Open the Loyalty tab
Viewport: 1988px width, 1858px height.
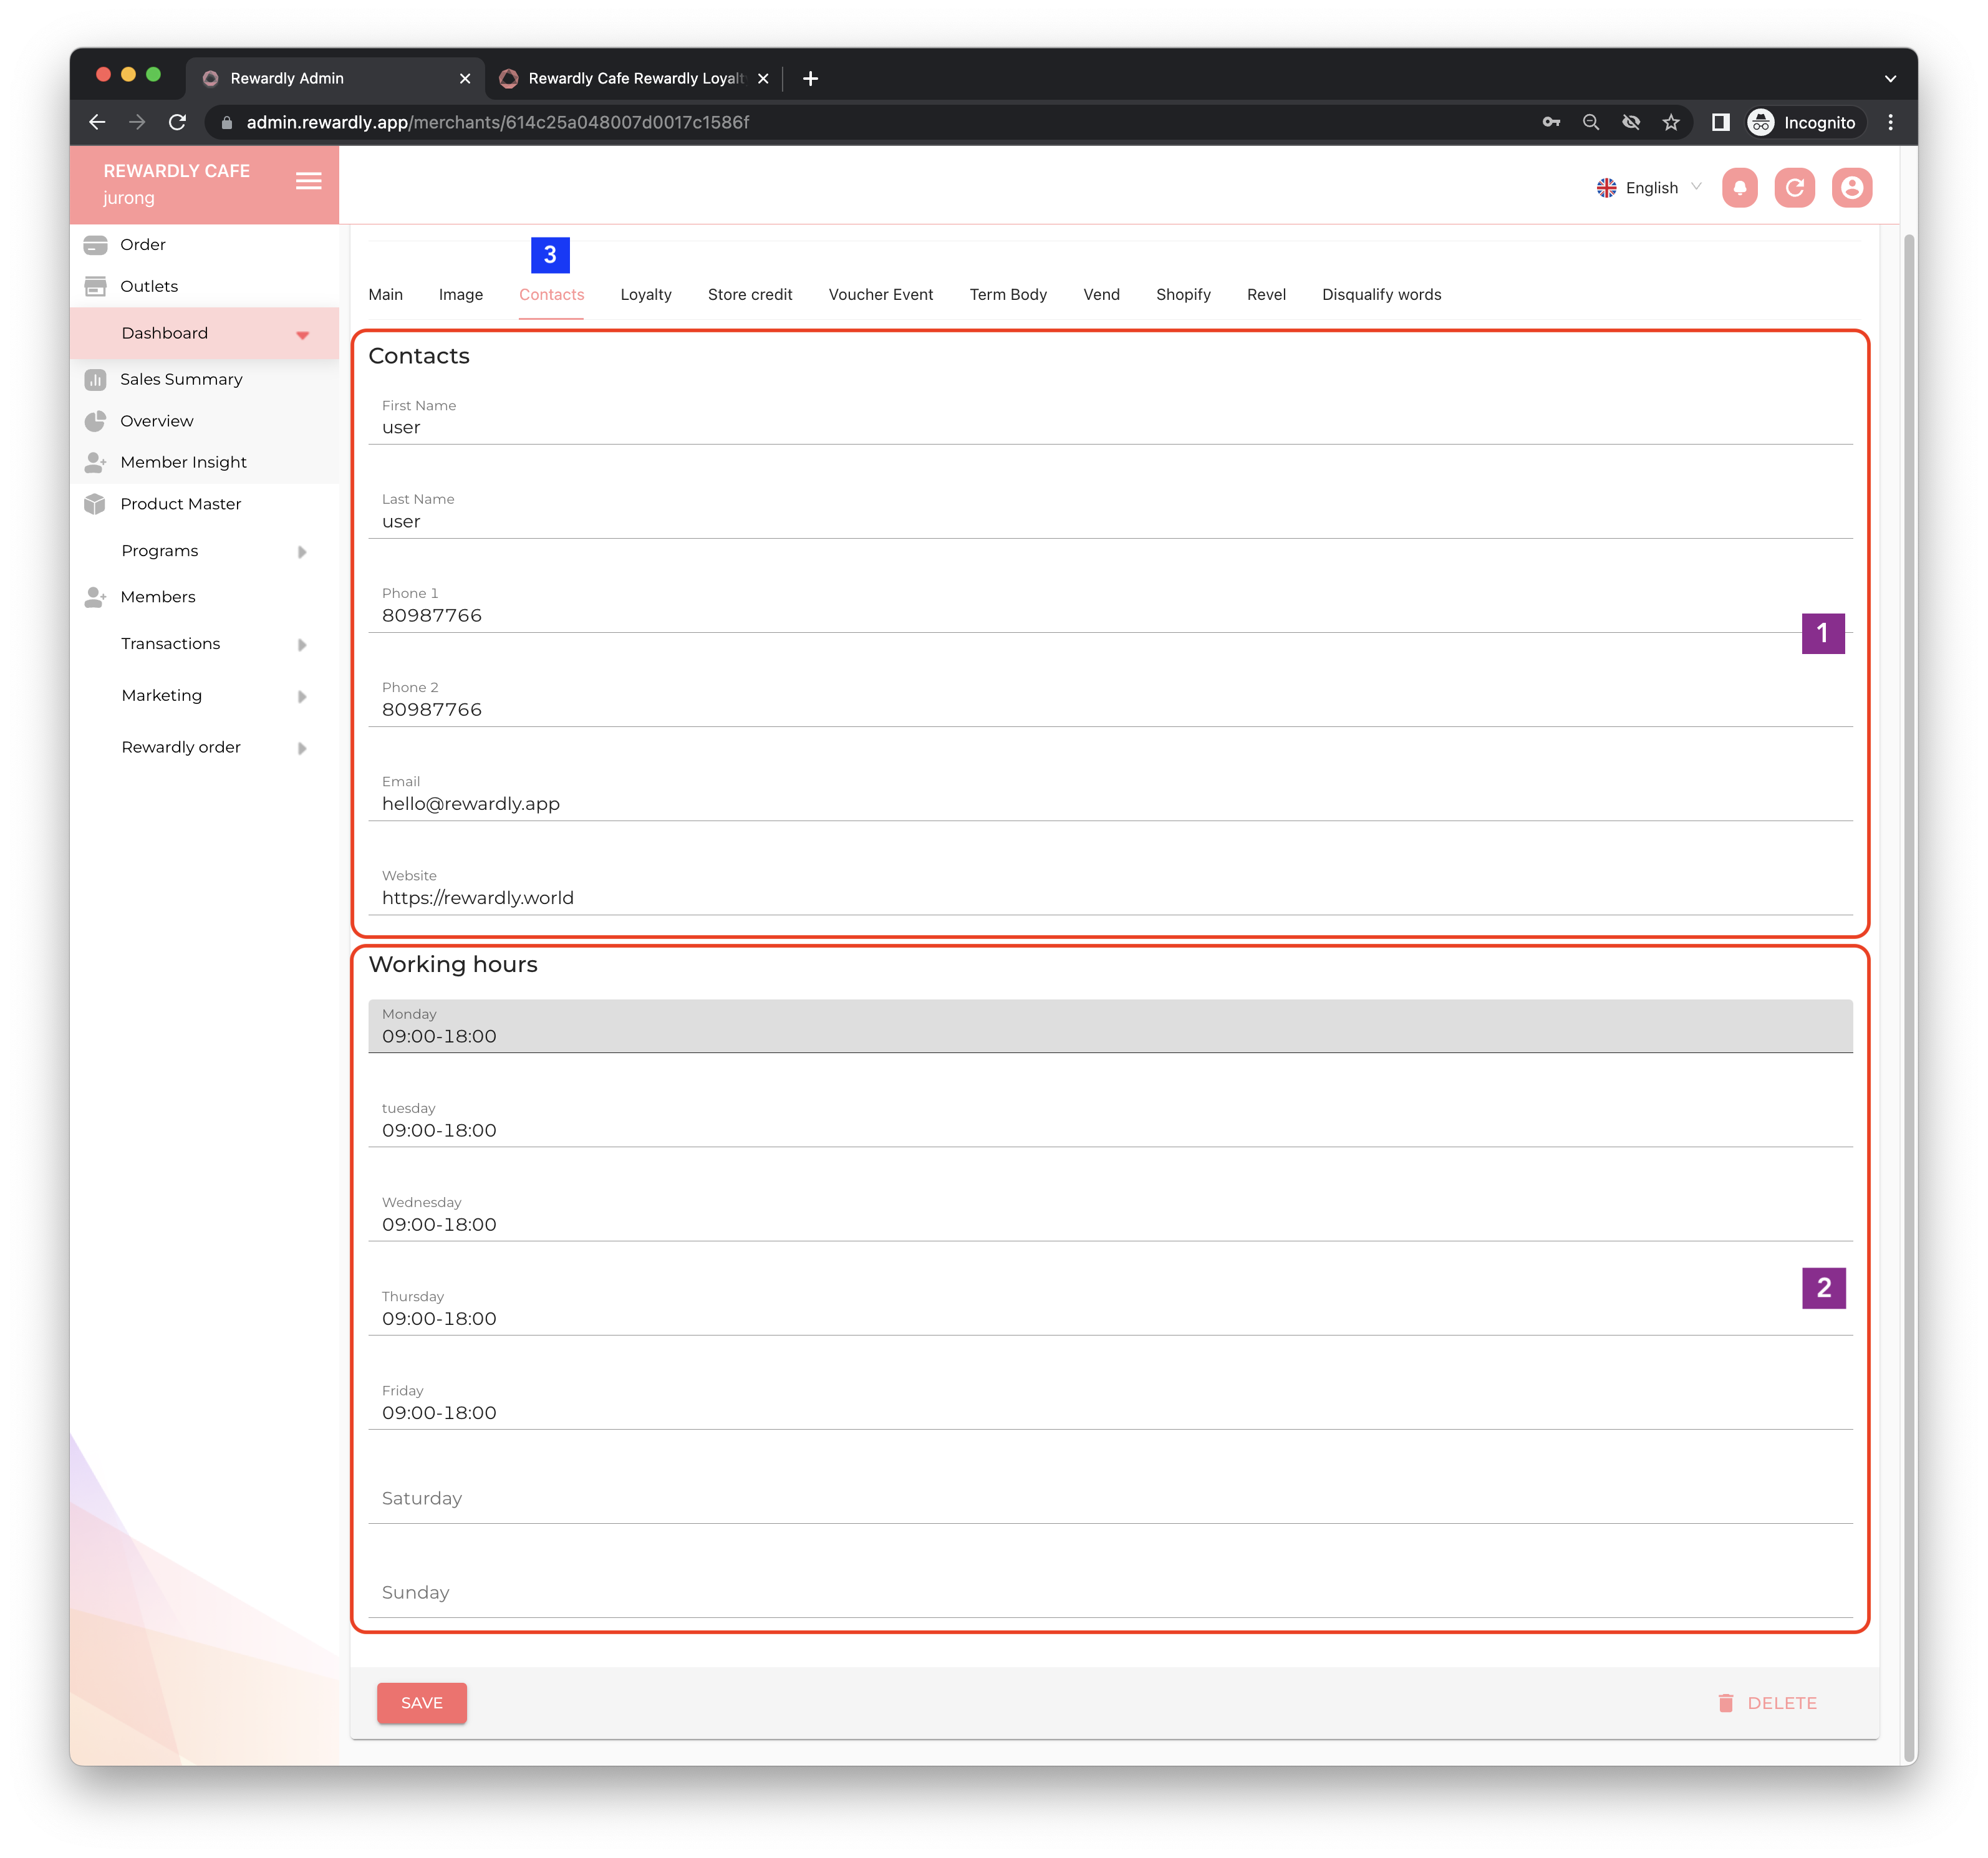tap(645, 295)
